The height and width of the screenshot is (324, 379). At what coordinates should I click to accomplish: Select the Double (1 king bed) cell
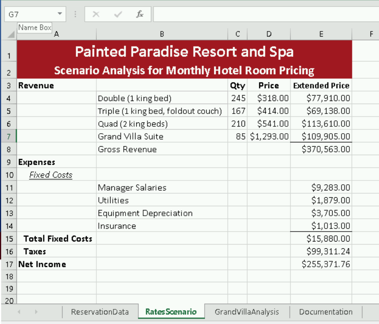[x=162, y=98]
